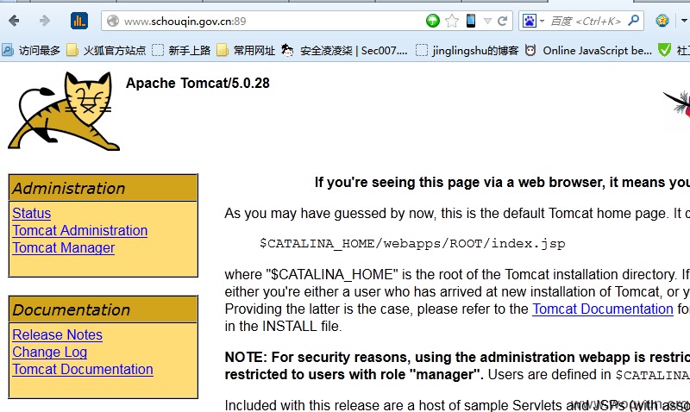
Task: Open the Release Notes link
Action: click(58, 335)
